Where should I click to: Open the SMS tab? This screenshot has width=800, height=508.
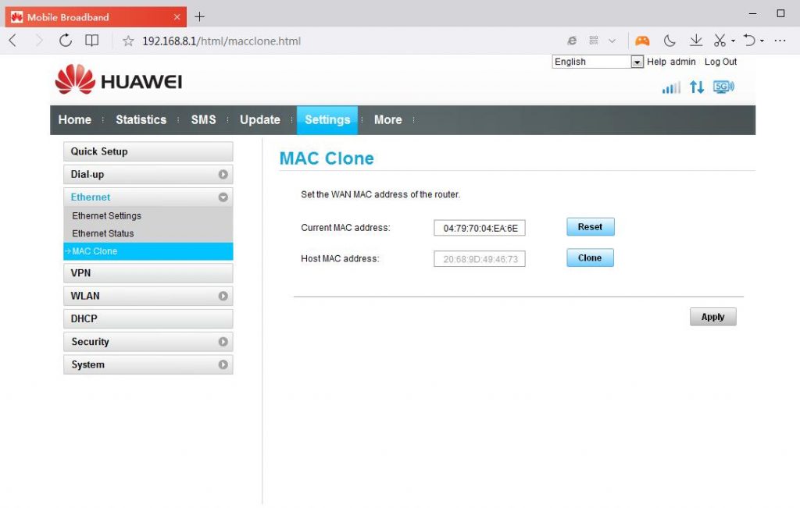pos(203,119)
